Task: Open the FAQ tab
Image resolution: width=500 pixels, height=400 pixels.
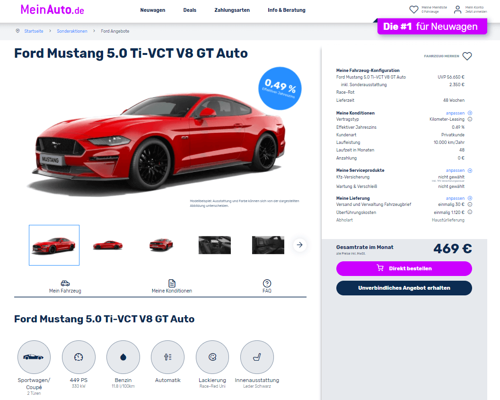Action: pyautogui.click(x=267, y=286)
